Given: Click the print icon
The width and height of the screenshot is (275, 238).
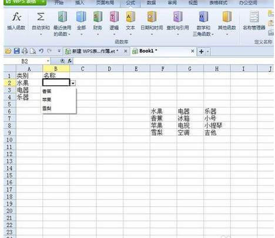Looking at the screenshot, I should click(25, 51).
